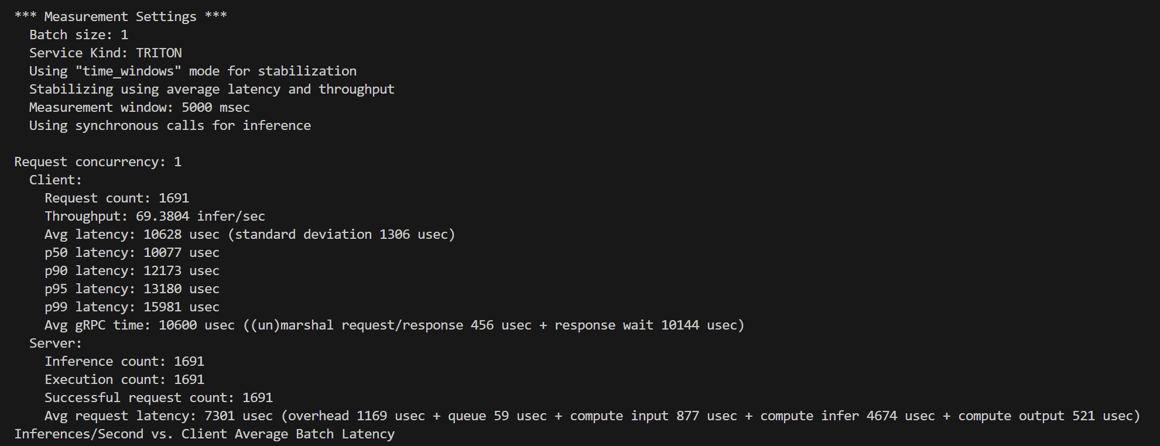Click the p95 latency line
Screen dimensions: 1160x446
132,289
